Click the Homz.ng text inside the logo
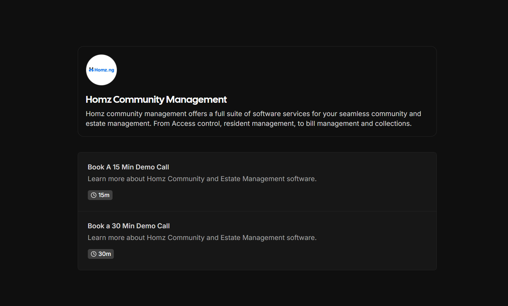The image size is (508, 306). [x=104, y=70]
